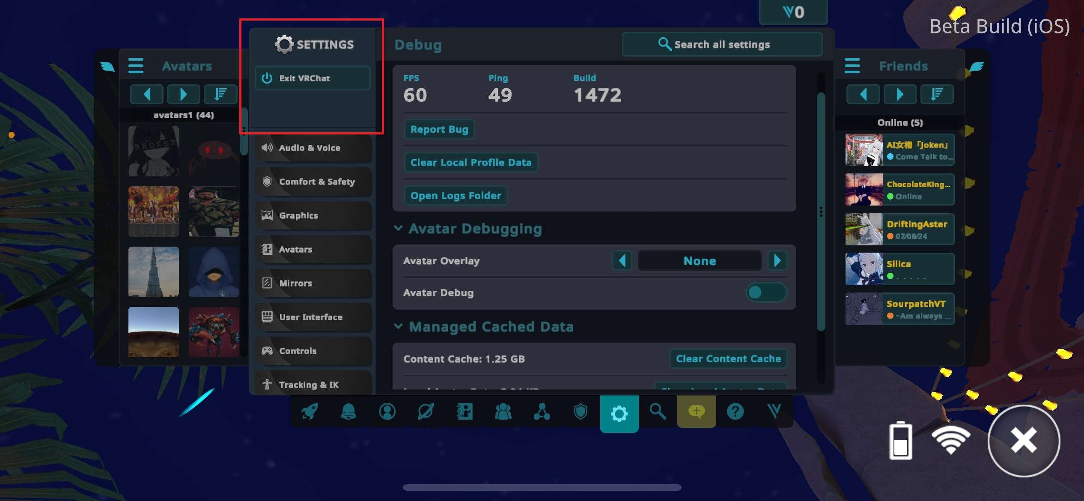Check the Wi-Fi status indicator
Image resolution: width=1084 pixels, height=501 pixels.
tap(951, 441)
